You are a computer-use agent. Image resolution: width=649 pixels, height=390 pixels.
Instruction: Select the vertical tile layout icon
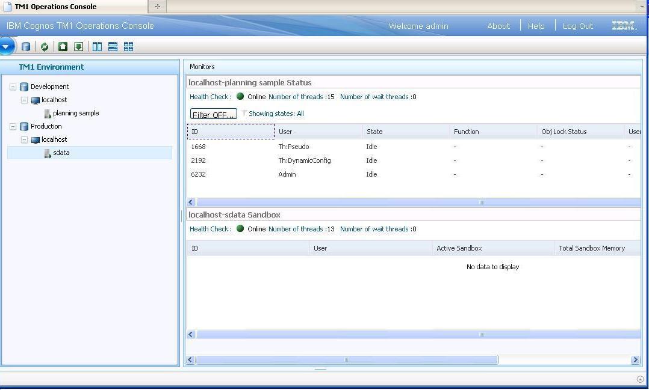(x=97, y=46)
